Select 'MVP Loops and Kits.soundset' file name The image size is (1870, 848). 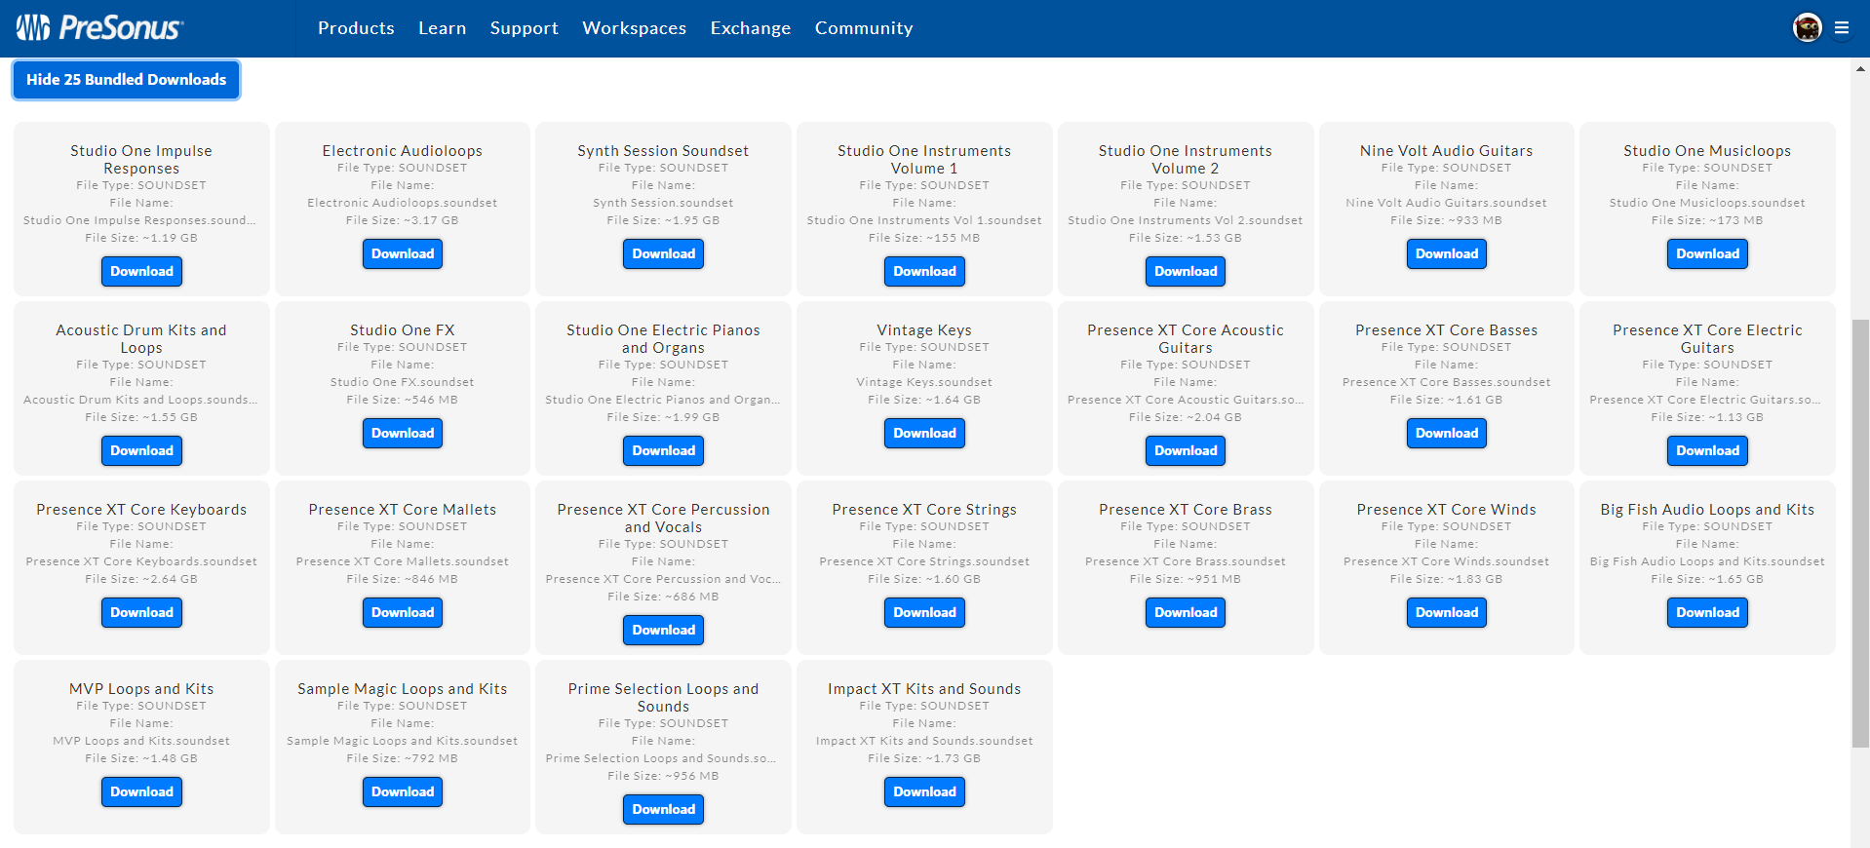141,741
